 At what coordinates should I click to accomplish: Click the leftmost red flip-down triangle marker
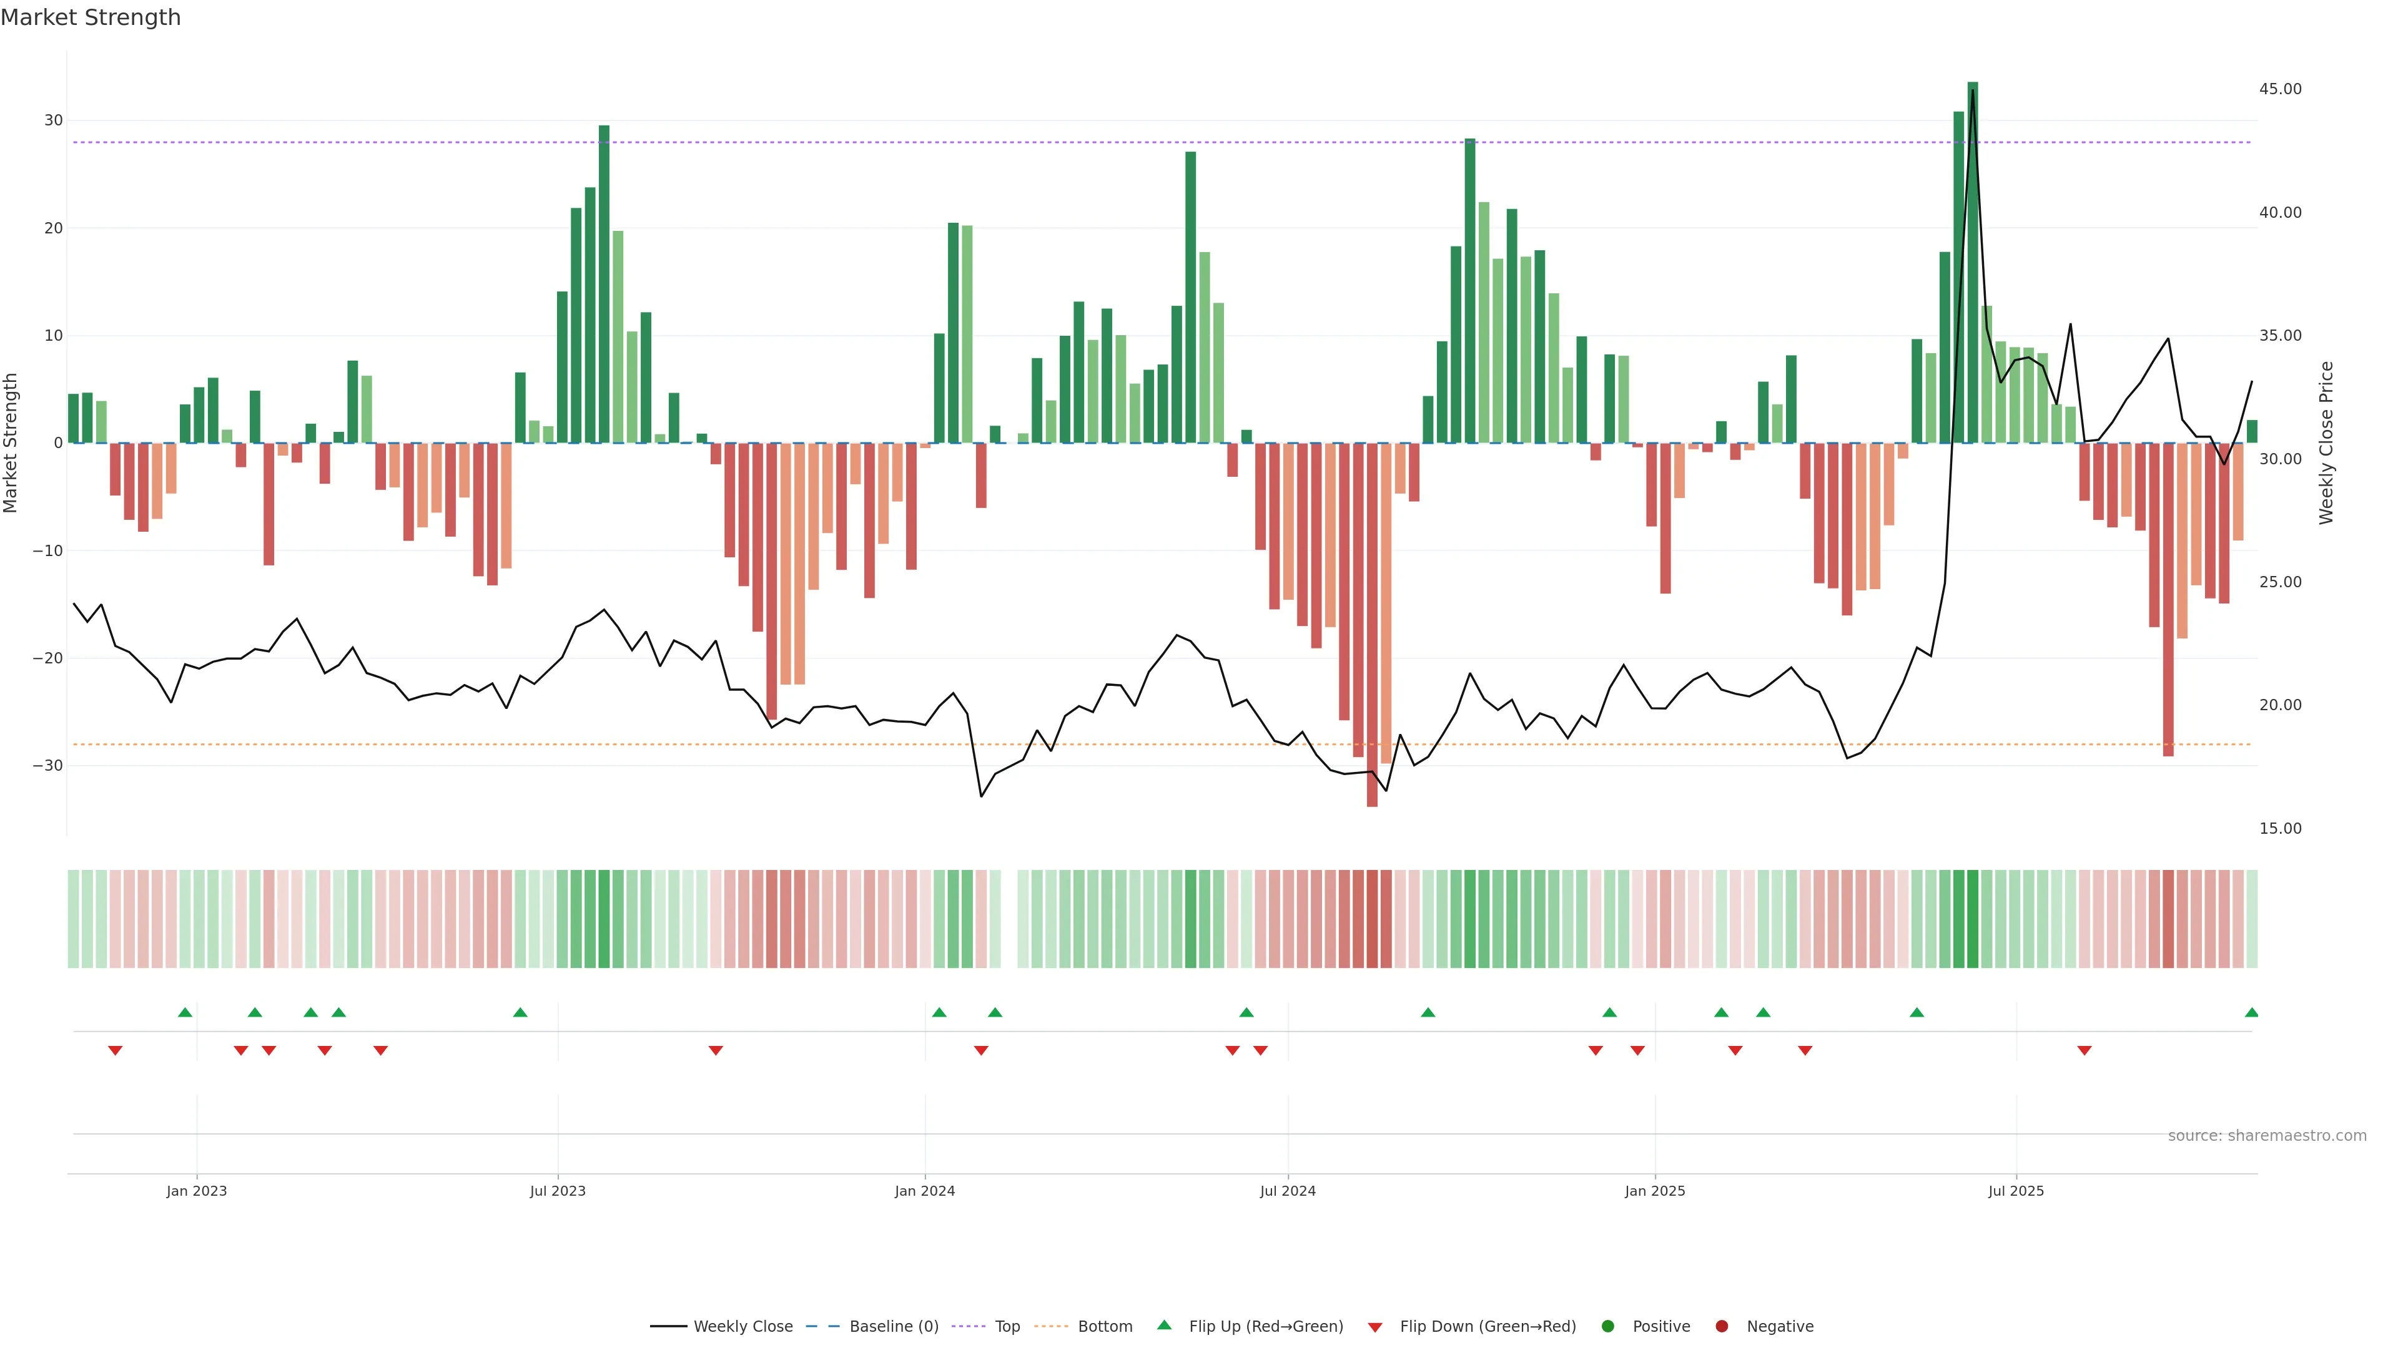click(116, 1050)
